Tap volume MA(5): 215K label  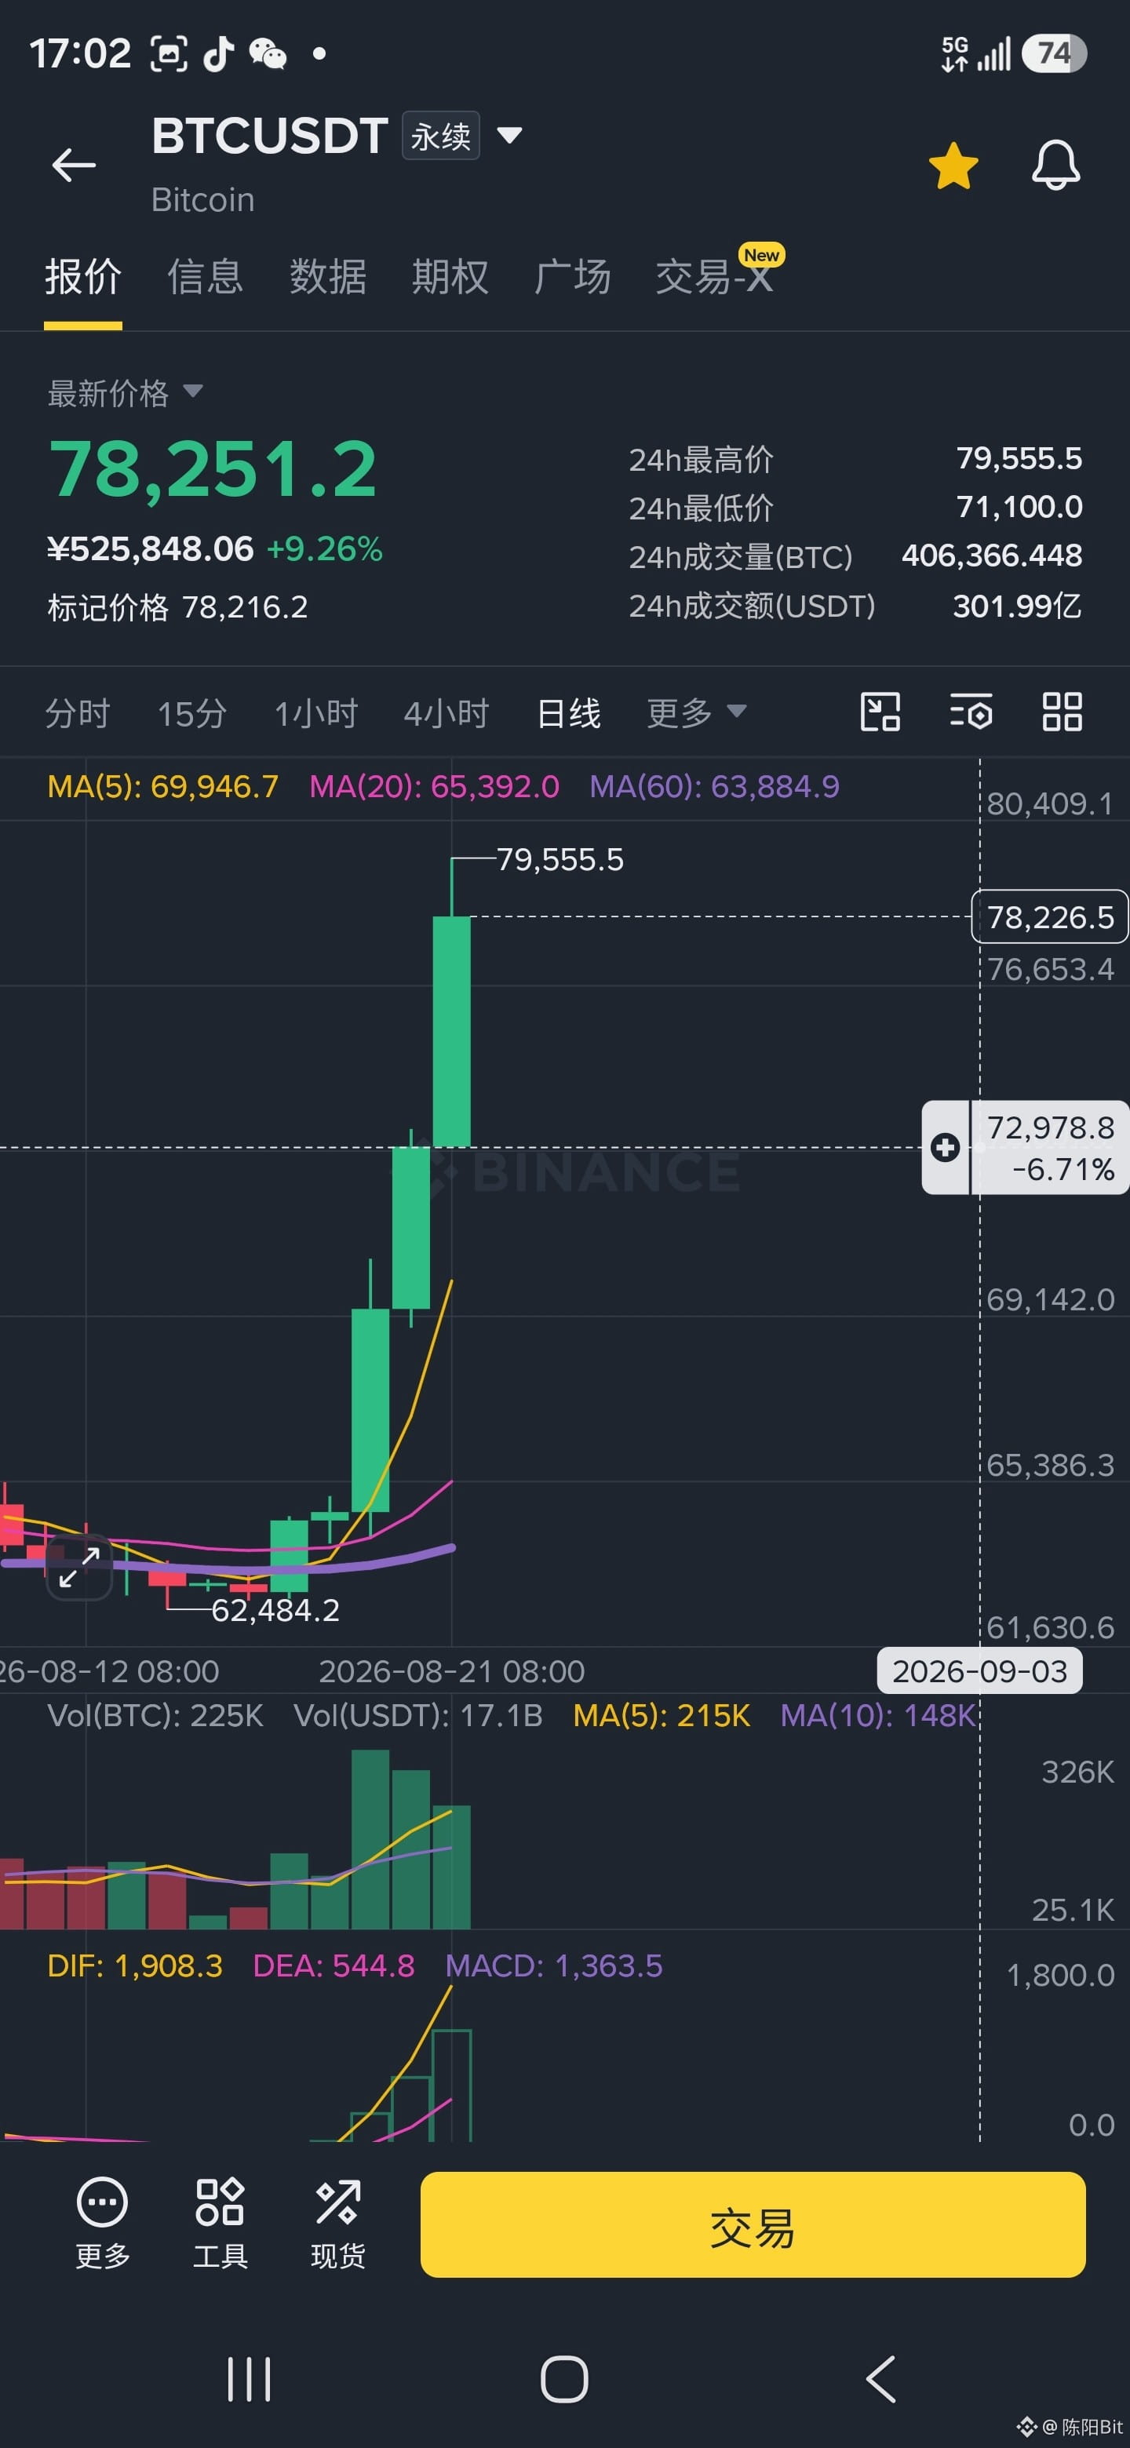click(x=662, y=1715)
